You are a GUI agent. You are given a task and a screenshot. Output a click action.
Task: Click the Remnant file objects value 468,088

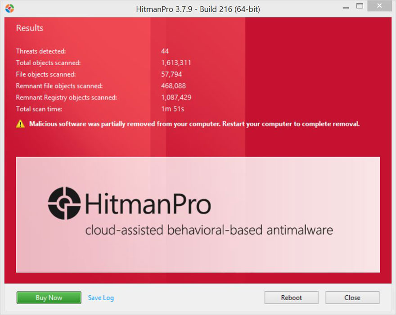[x=173, y=86]
